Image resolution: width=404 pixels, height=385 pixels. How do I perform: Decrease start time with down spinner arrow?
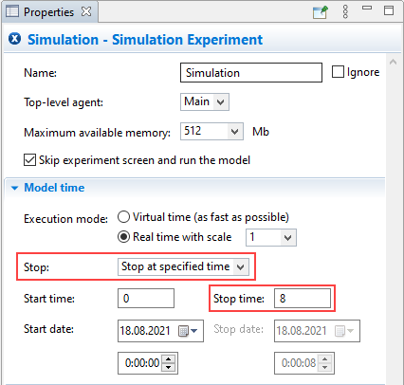tap(168, 367)
